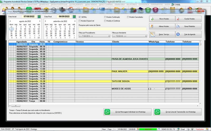Click the Alterar Horário button
The width and height of the screenshot is (211, 131).
(x=162, y=26)
